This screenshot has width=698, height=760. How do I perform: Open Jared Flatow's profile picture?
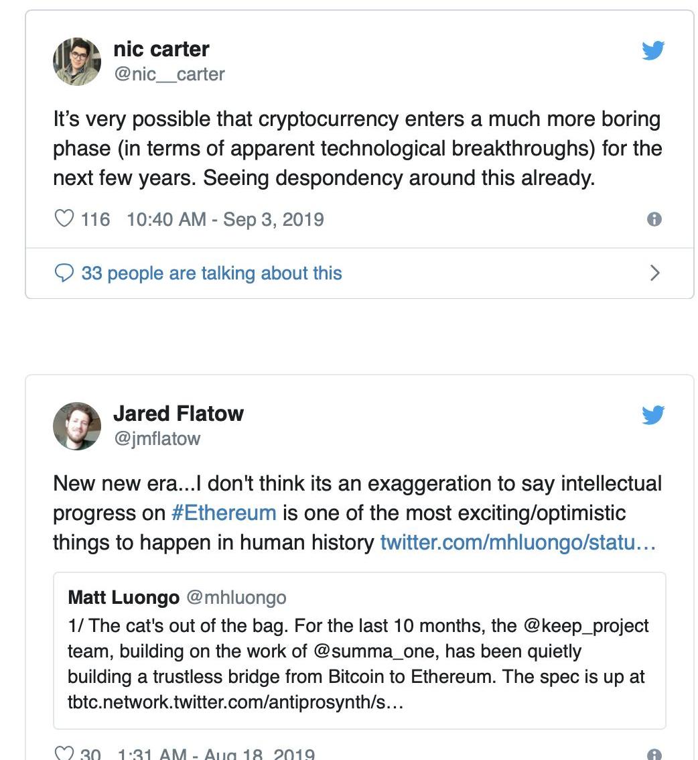pos(77,426)
